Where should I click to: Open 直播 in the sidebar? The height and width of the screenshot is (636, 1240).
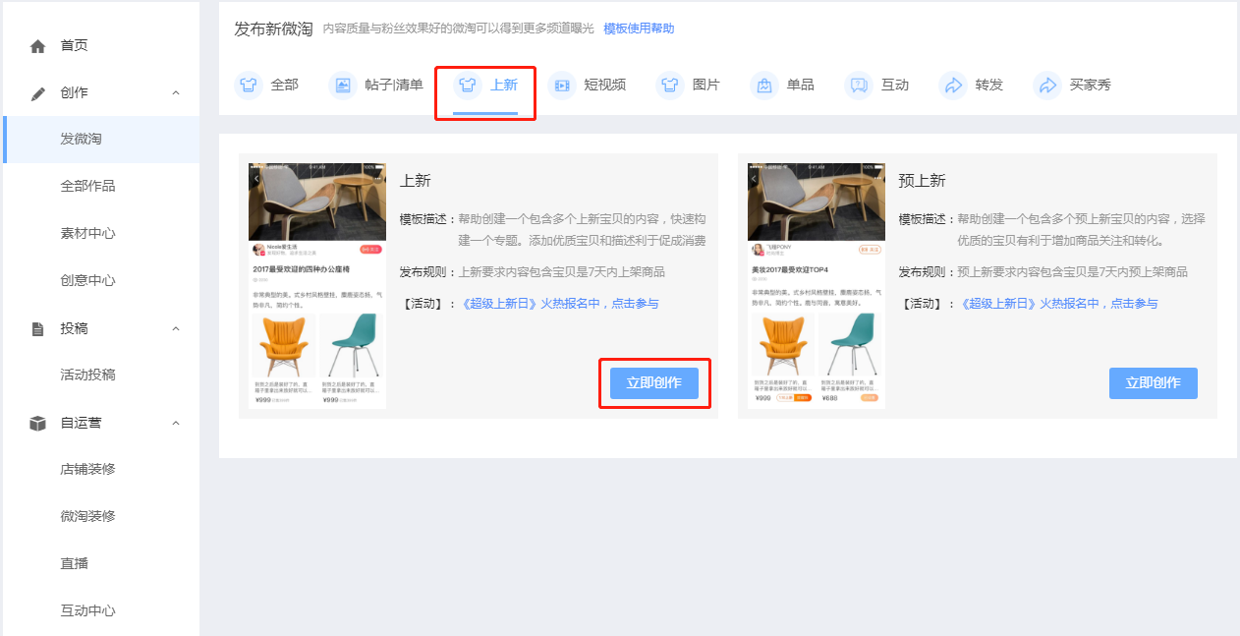click(x=75, y=563)
